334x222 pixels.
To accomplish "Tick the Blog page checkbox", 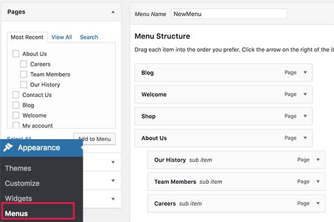I will 16,105.
